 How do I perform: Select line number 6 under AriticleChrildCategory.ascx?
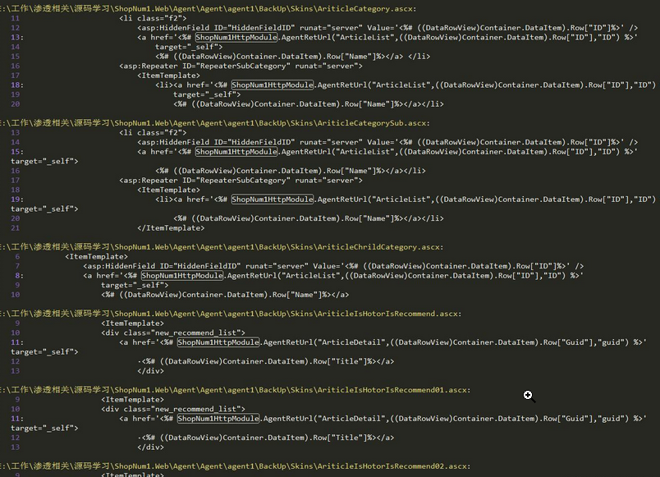[17, 256]
